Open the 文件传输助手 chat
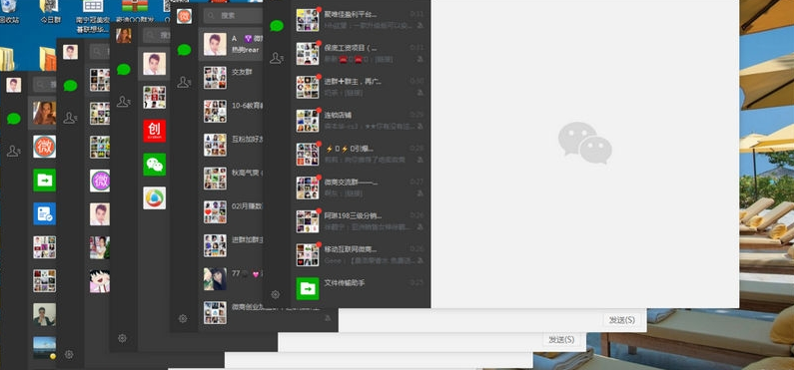 [x=361, y=288]
